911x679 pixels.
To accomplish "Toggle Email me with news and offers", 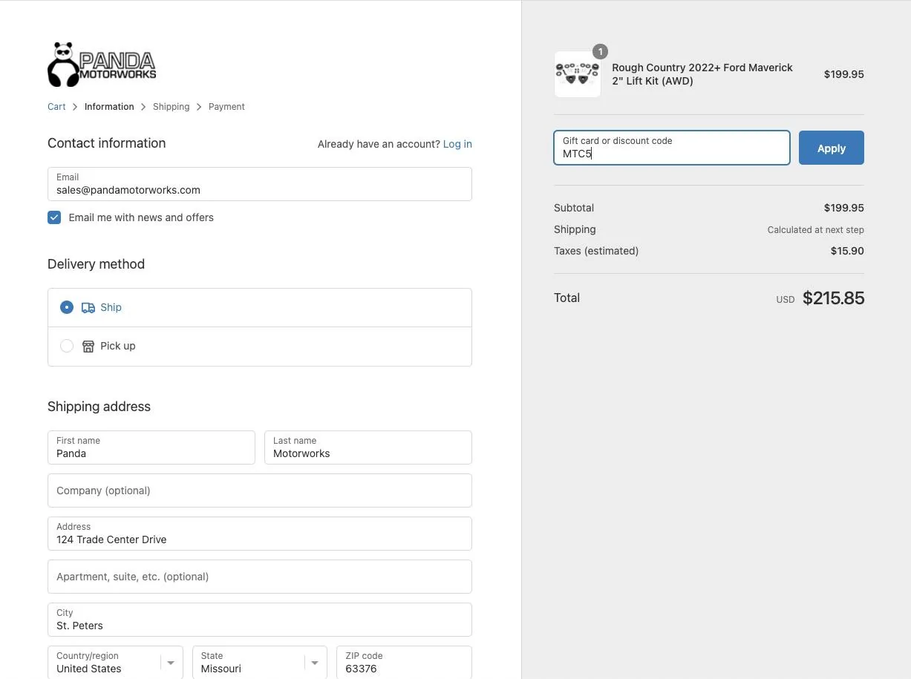I will tap(54, 217).
